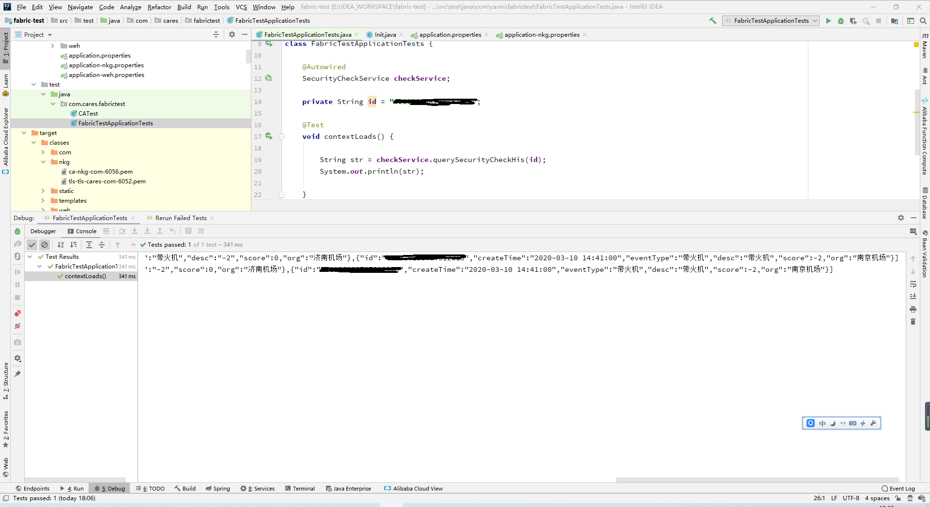
Task: Collapse the Test Results tree node
Action: (30, 257)
